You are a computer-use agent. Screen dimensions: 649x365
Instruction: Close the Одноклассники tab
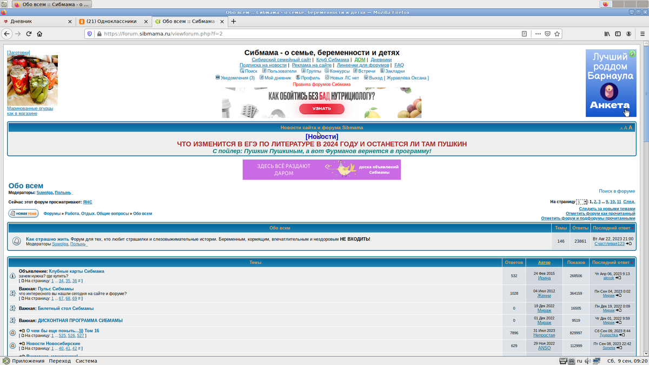(x=145, y=22)
